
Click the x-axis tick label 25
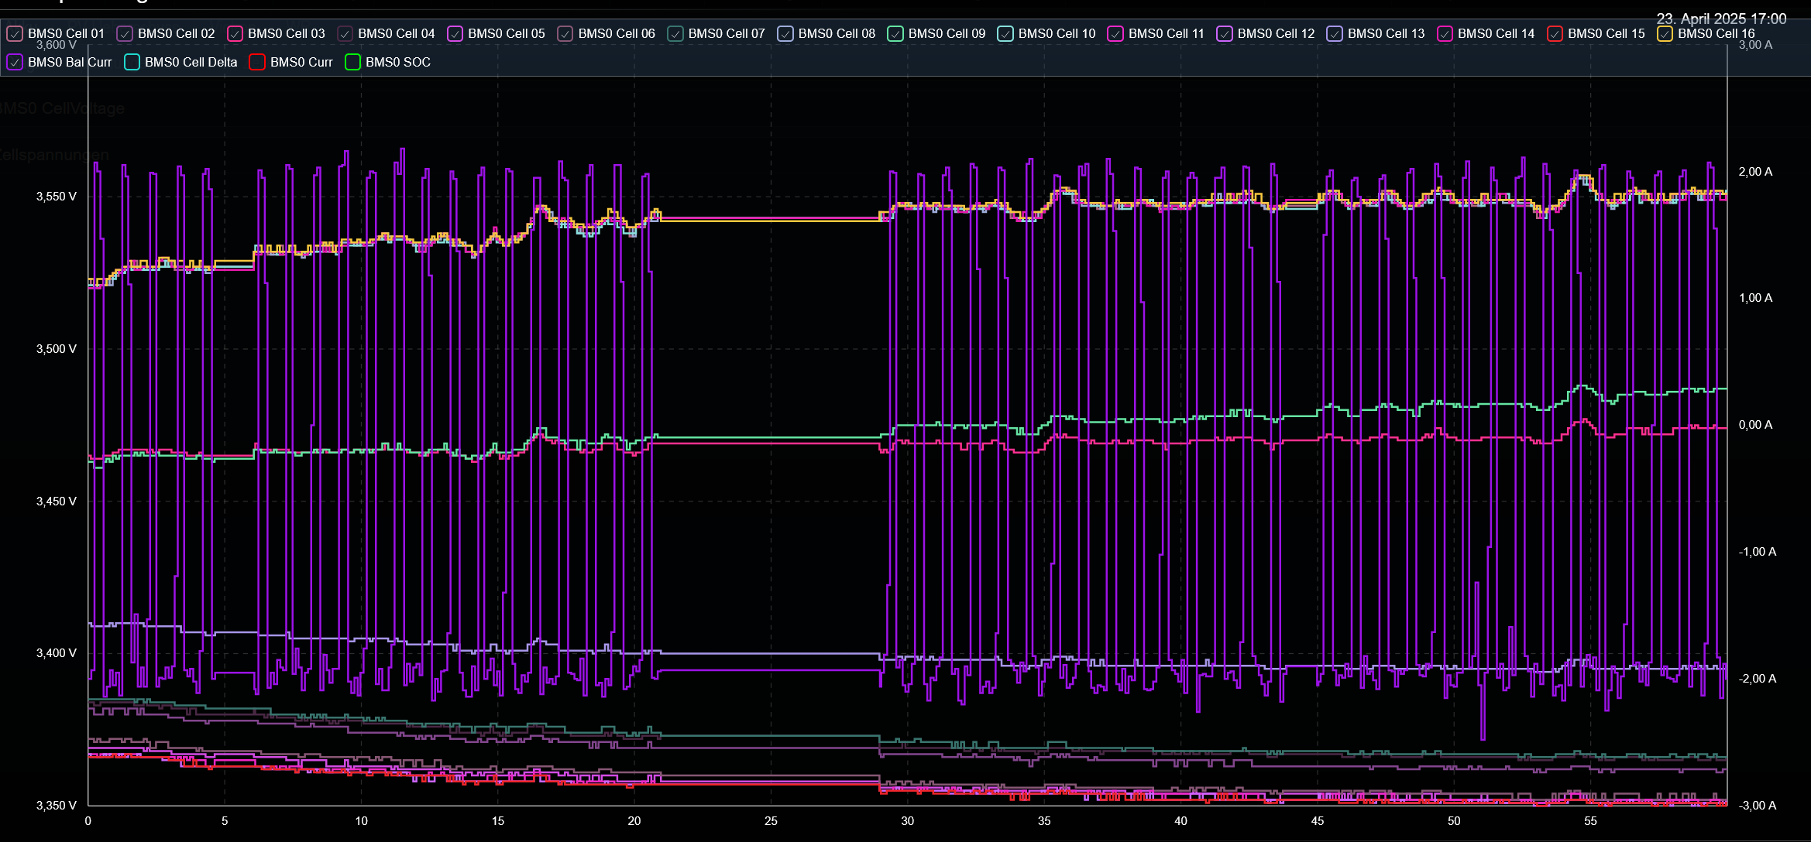(771, 821)
